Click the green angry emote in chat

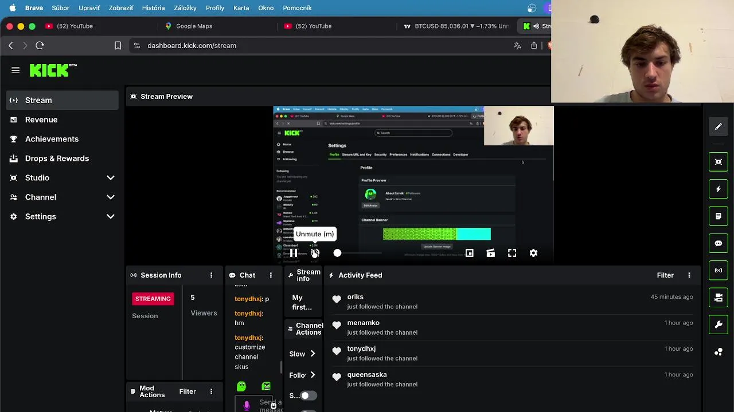tap(266, 386)
